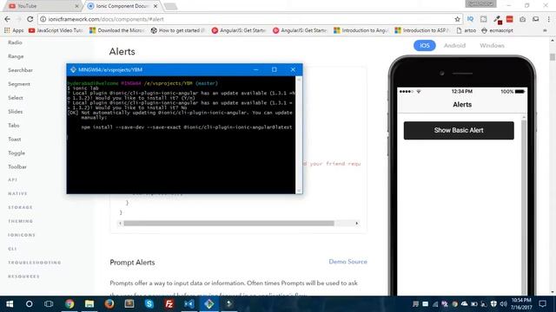Switch to the YouTube browser tab
This screenshot has height=312, width=556.
(x=43, y=6)
